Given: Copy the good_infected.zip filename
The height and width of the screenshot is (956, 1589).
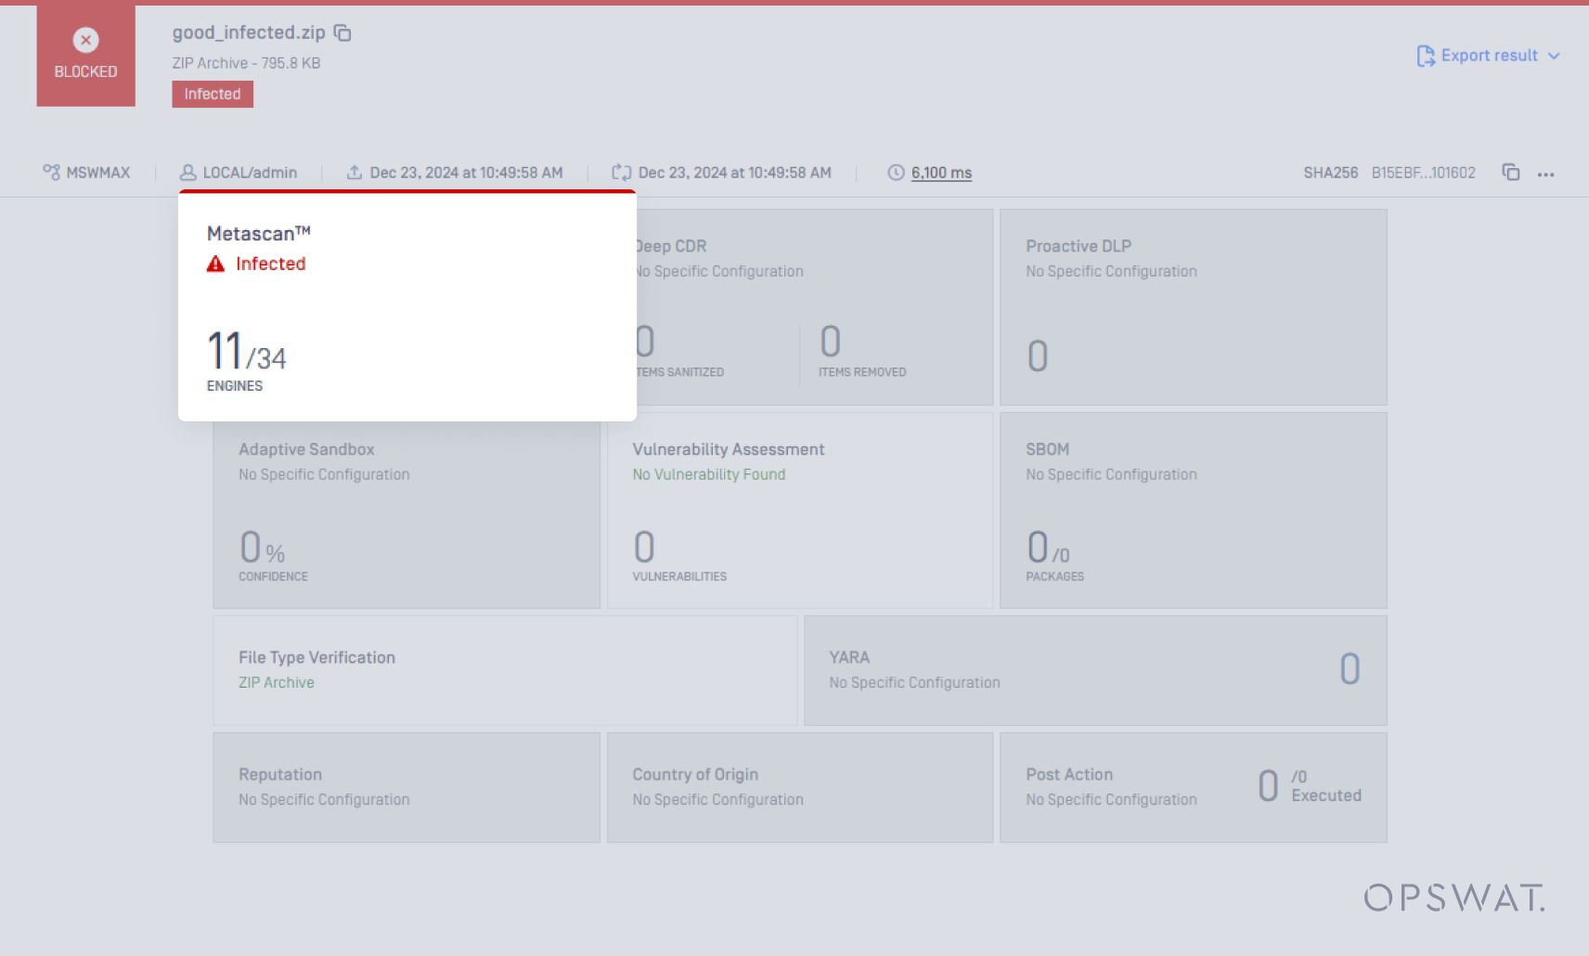Looking at the screenshot, I should click(342, 32).
